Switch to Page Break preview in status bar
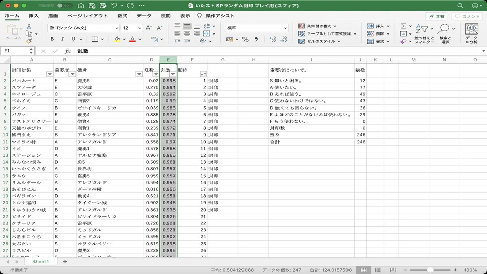This screenshot has height=274, width=487. (393, 270)
